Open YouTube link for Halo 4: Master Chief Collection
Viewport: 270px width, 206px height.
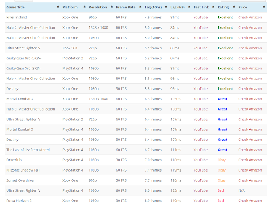click(x=200, y=79)
